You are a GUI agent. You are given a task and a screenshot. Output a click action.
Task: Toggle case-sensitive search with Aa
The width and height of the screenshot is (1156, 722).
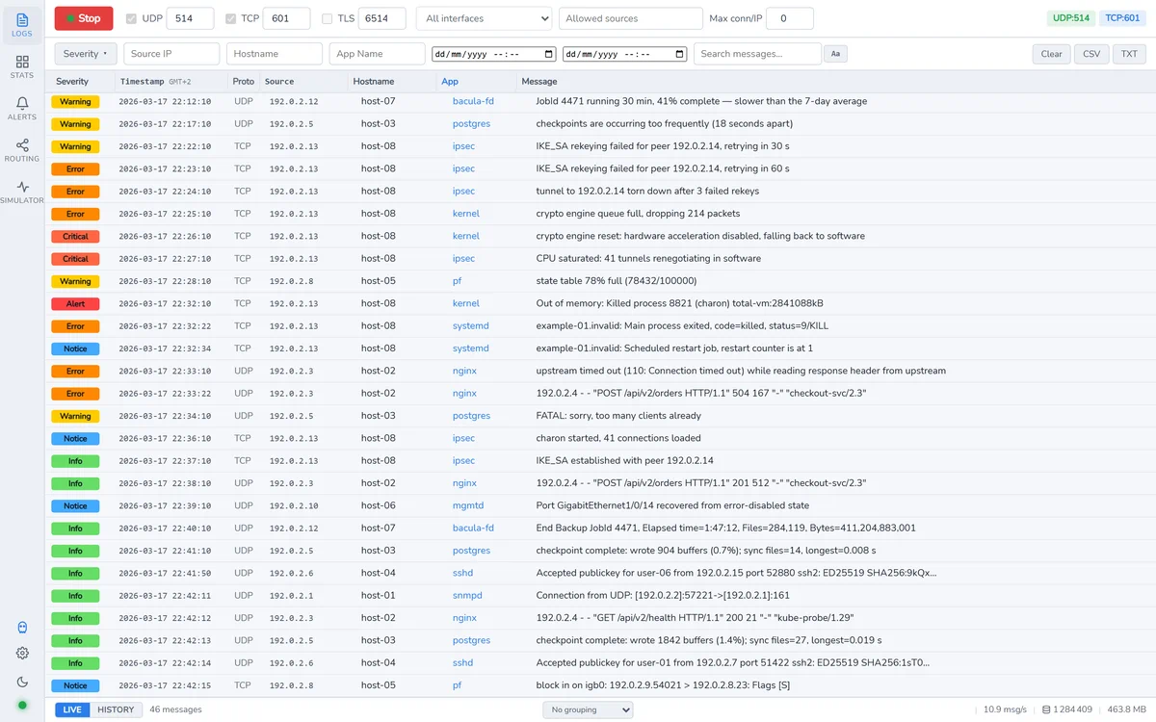tap(835, 54)
